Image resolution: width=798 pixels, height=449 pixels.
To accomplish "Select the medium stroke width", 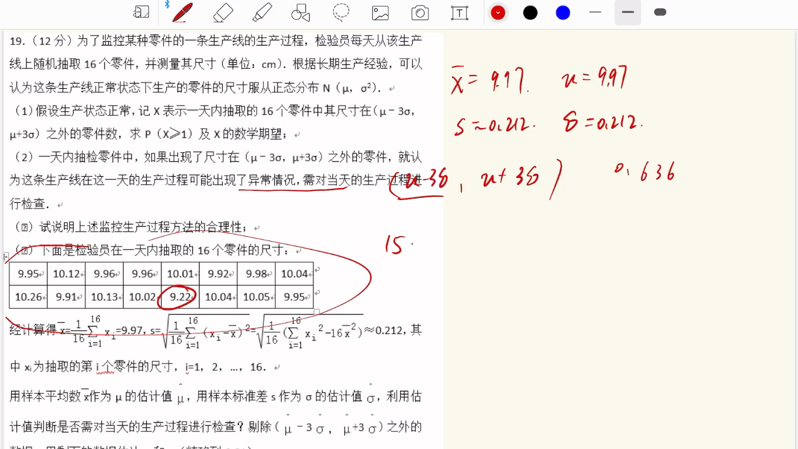I will point(628,12).
